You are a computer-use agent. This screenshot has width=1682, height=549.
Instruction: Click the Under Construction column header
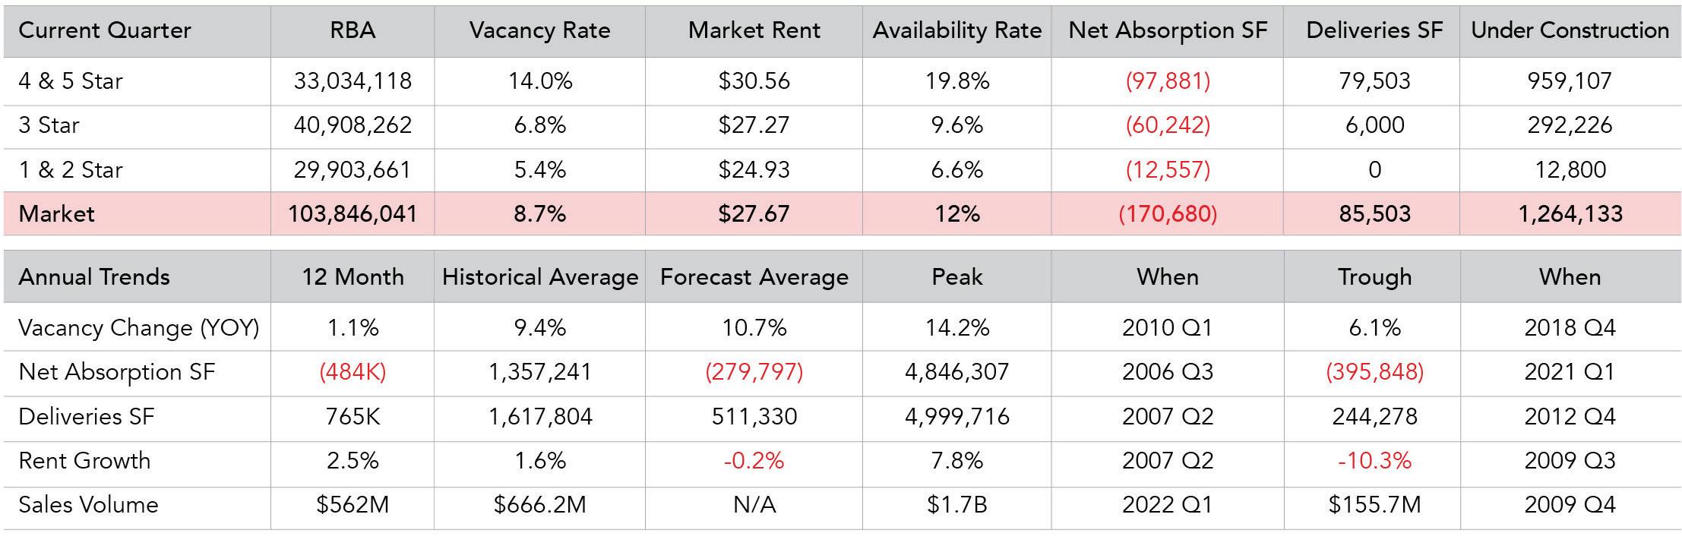click(1570, 30)
